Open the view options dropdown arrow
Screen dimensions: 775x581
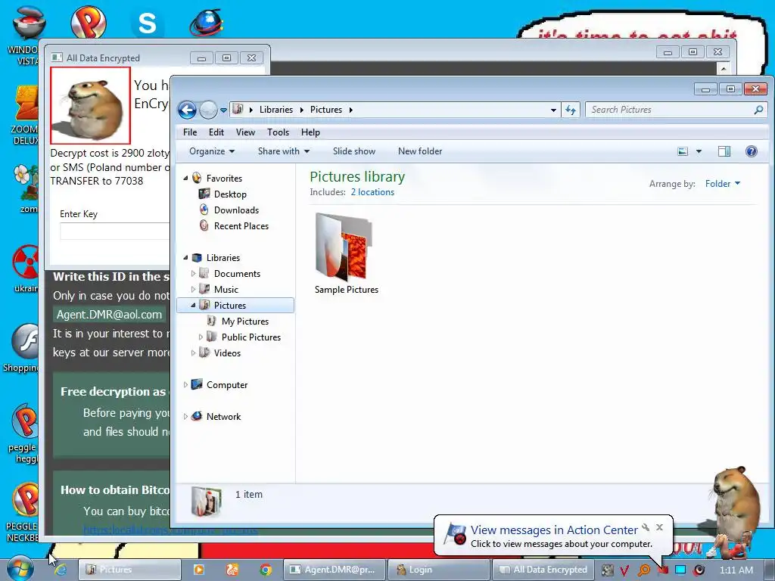(699, 151)
